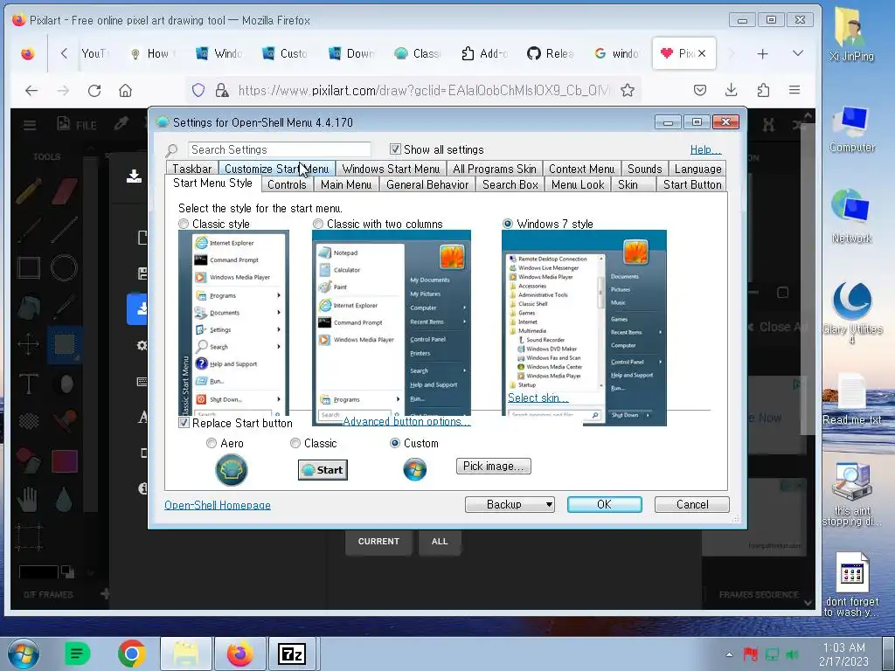This screenshot has height=671, width=895.
Task: Open the Context Menu tab
Action: [581, 169]
